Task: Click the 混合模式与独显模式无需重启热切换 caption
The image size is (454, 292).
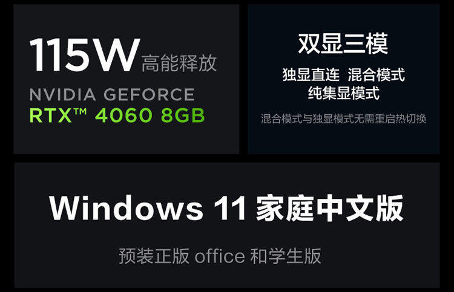Action: 343,118
